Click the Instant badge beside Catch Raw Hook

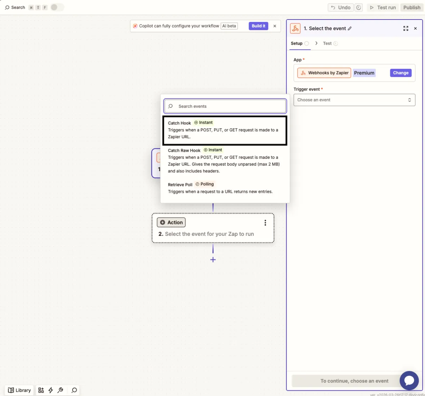(213, 150)
